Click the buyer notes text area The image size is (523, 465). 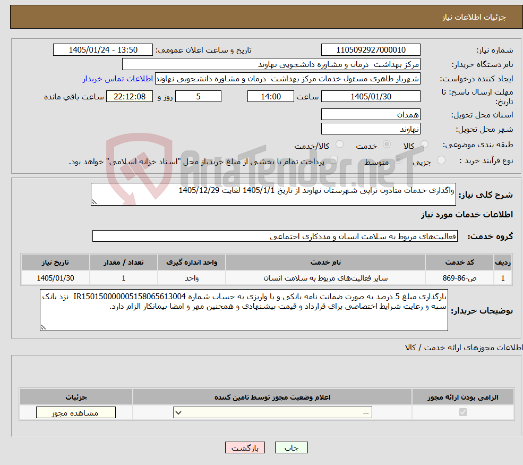(x=244, y=310)
